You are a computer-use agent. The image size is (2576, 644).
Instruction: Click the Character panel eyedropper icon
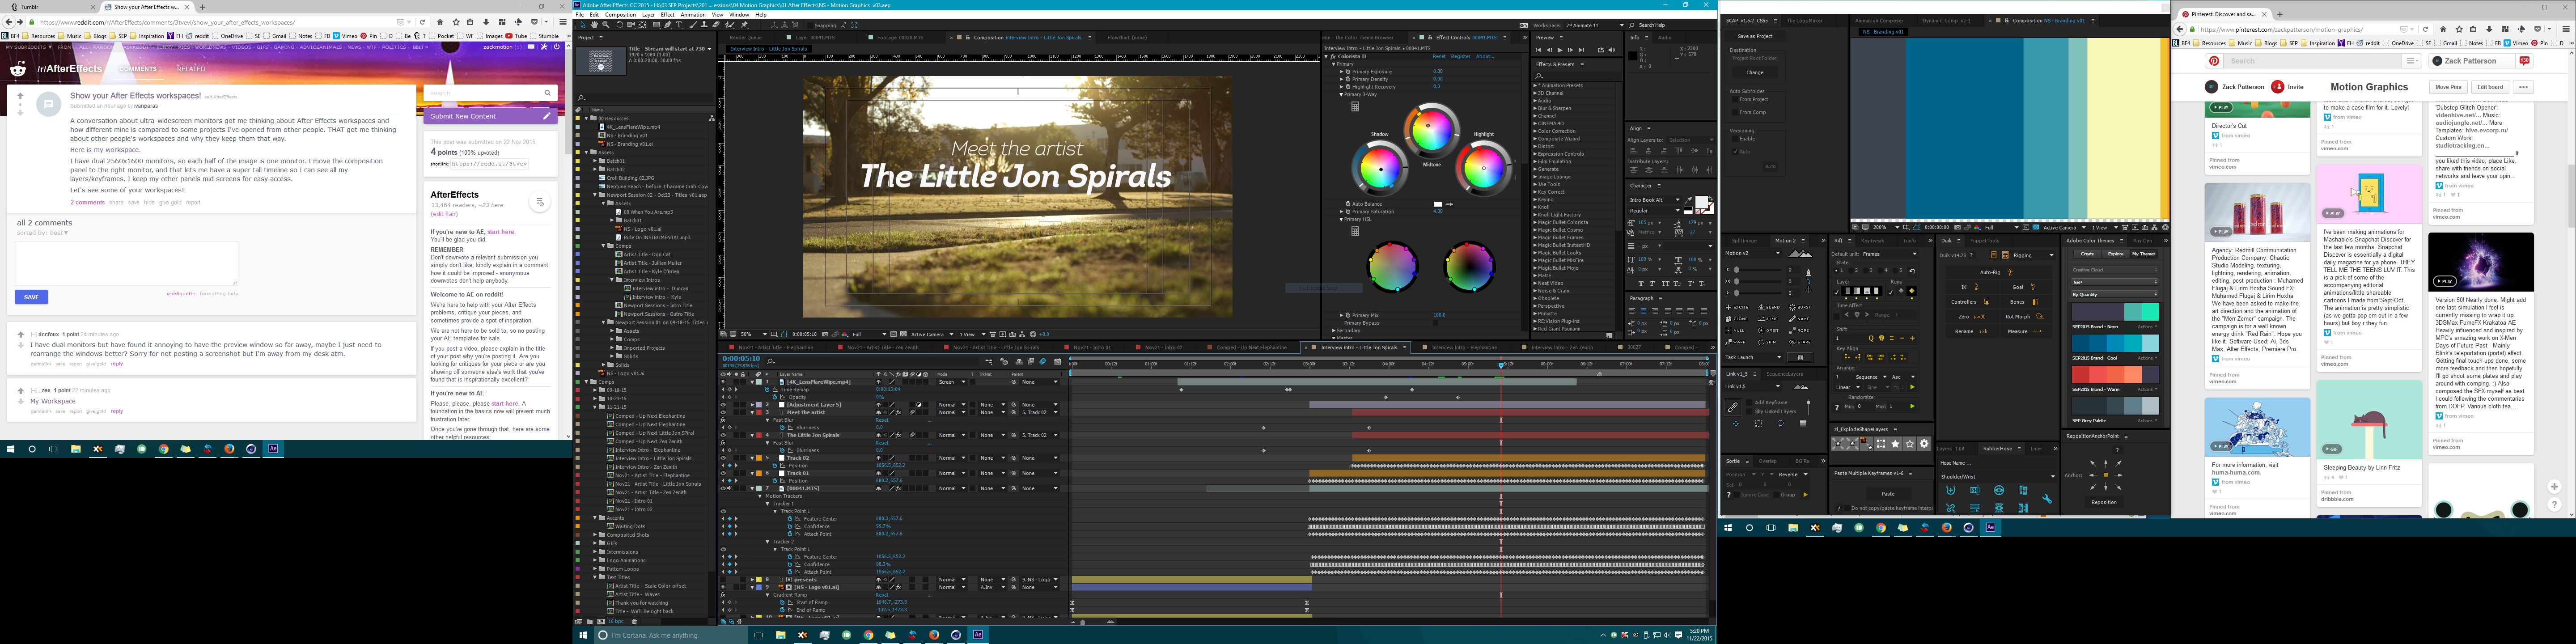[x=1688, y=200]
